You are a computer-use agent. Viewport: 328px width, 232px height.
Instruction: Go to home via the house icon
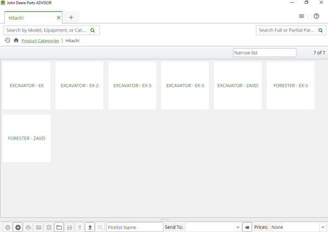[x=16, y=40]
